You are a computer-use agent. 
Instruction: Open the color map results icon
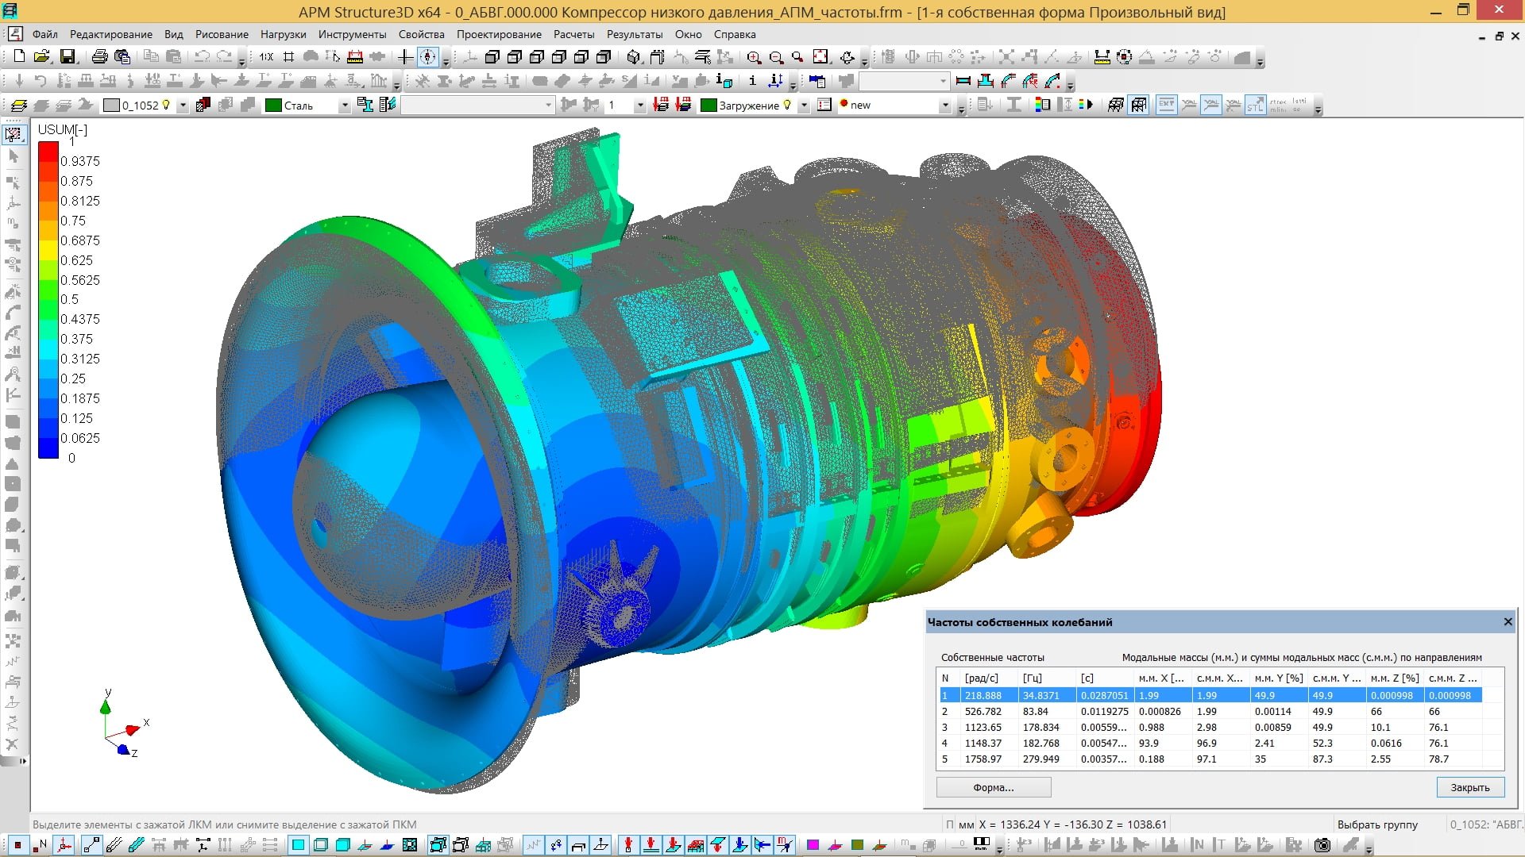(x=1043, y=105)
